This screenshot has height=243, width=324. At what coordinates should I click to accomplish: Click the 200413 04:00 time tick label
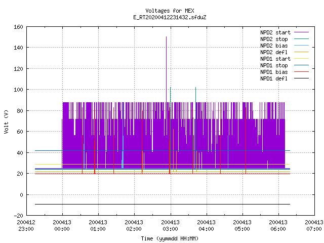click(x=206, y=226)
